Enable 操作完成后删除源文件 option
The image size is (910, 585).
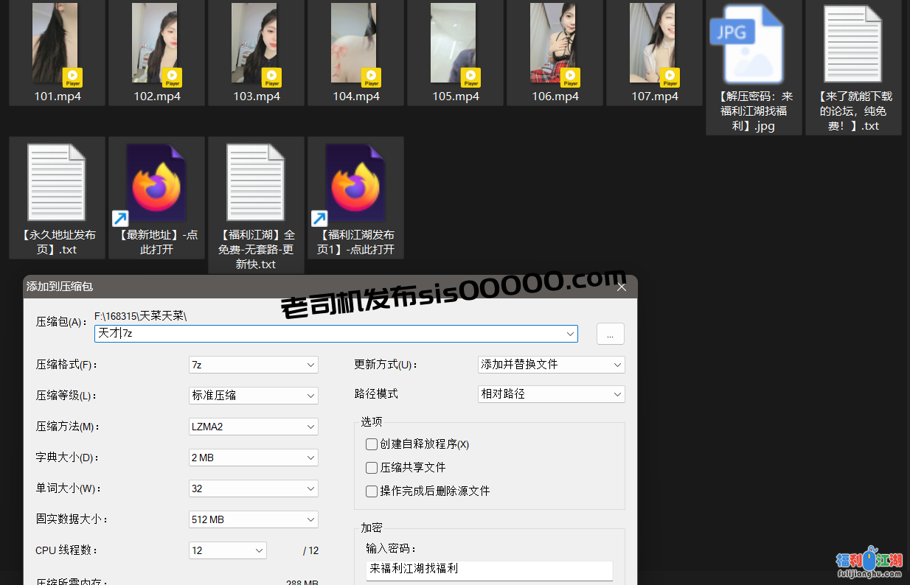pyautogui.click(x=372, y=491)
